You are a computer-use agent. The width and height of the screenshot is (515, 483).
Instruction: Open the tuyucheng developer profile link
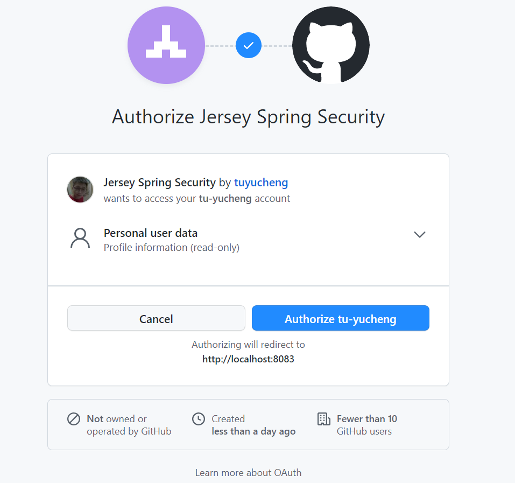[x=261, y=183]
